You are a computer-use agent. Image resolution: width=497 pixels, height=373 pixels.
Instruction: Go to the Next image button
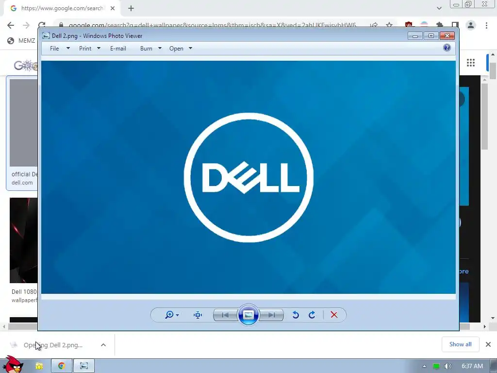click(272, 315)
